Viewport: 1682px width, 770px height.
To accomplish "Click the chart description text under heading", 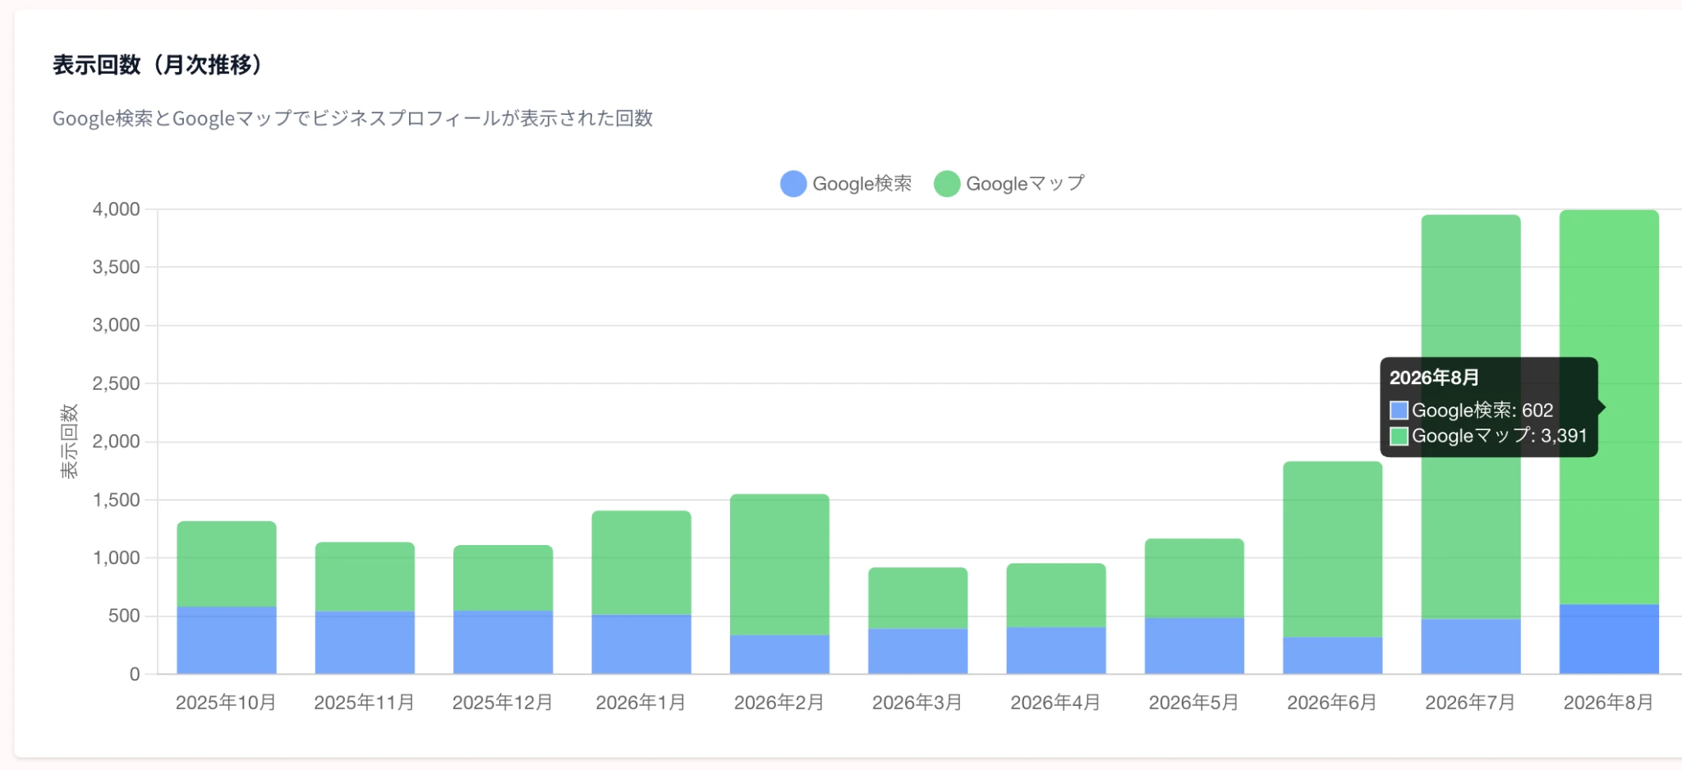I will [x=352, y=118].
